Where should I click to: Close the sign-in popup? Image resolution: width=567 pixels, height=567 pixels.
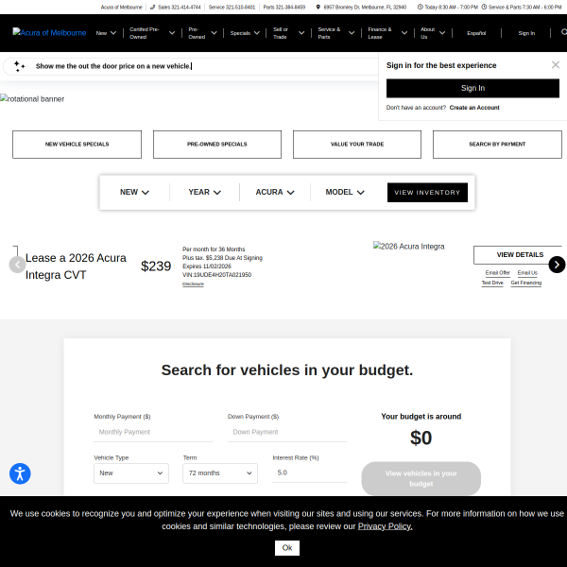(x=556, y=64)
